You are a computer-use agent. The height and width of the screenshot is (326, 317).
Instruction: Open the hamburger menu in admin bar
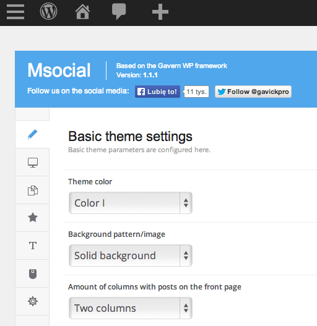[15, 12]
